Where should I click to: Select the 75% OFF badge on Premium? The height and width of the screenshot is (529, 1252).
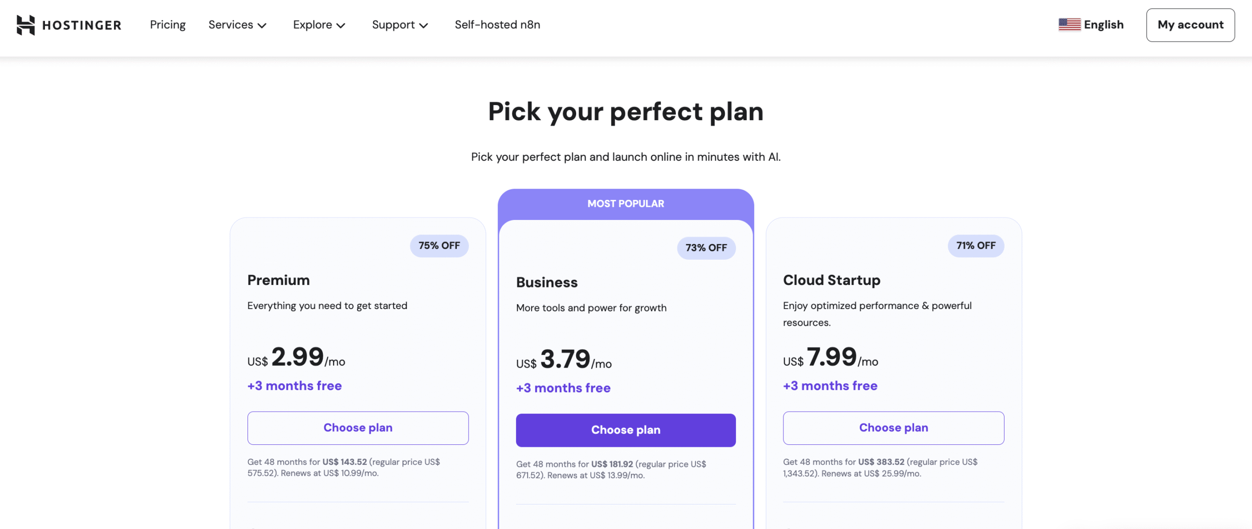[439, 246]
